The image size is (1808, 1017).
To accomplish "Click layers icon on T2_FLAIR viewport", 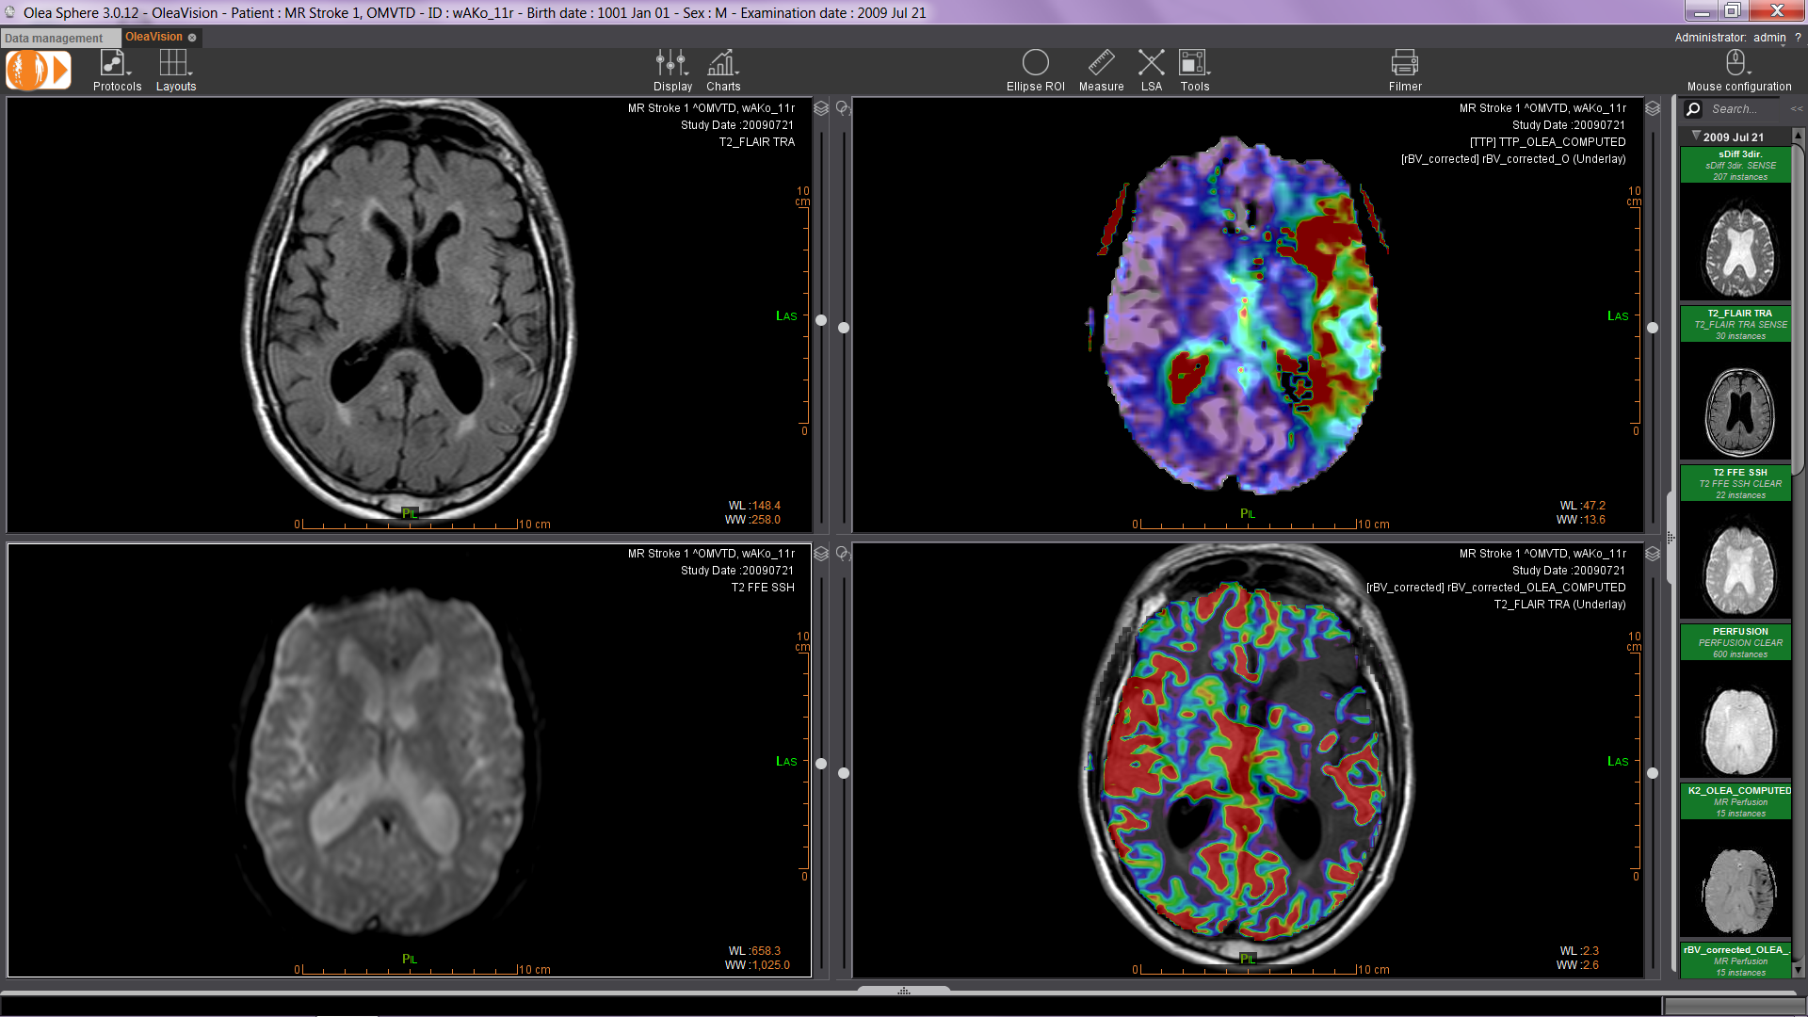I will [821, 108].
